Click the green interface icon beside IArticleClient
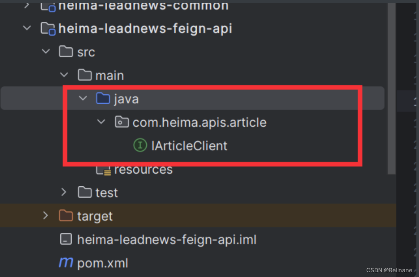Viewport: 419px width, 277px height. (x=140, y=145)
